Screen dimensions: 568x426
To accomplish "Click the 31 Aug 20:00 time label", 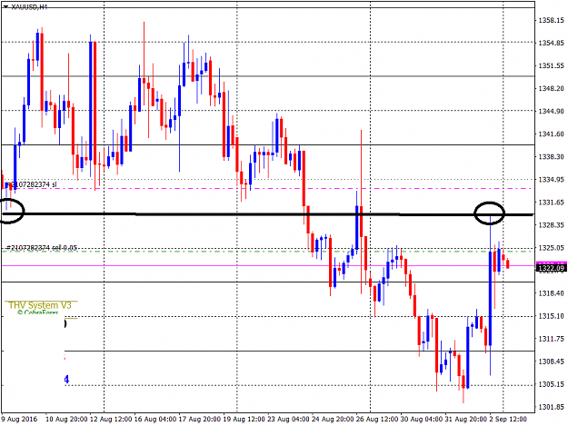I will (466, 419).
